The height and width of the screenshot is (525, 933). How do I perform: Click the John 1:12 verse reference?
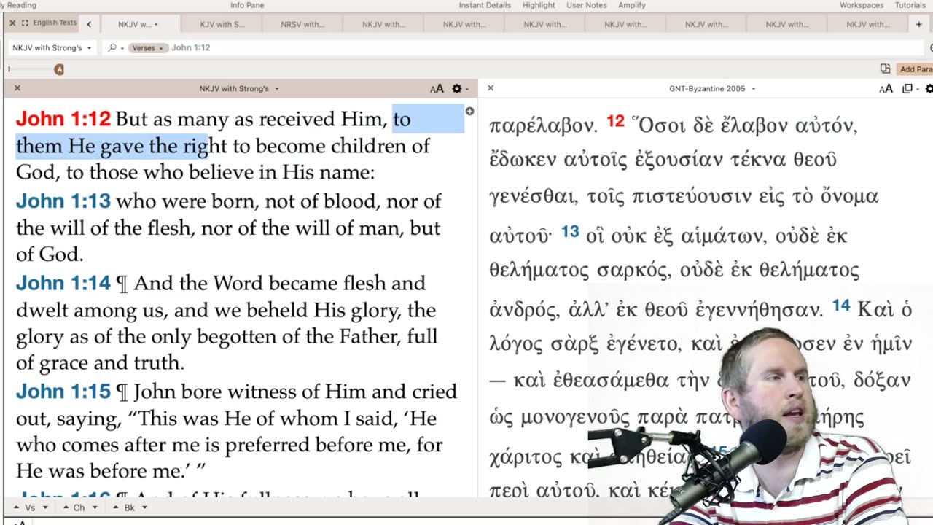tap(63, 119)
